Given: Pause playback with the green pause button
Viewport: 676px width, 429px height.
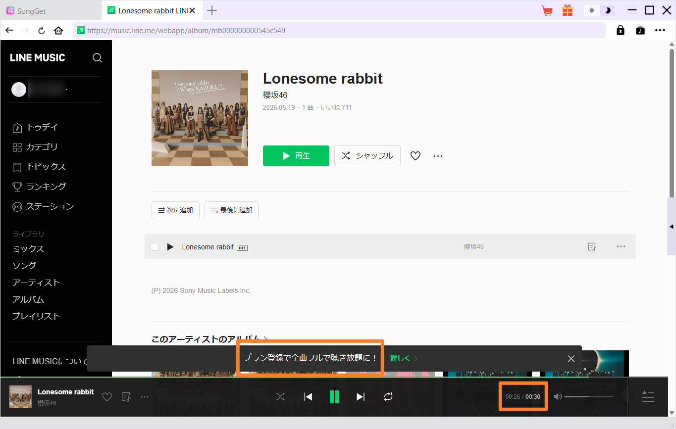Looking at the screenshot, I should (x=334, y=397).
